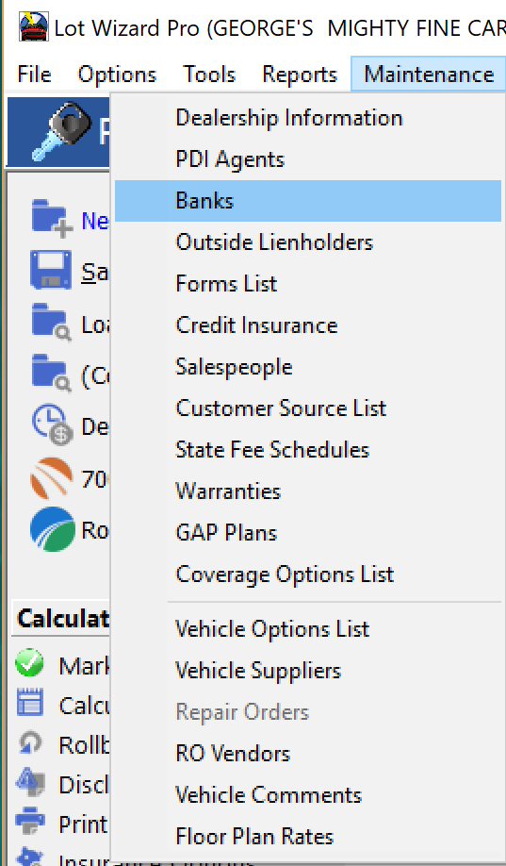Screen dimensions: 506x866
Task: Choose Credit Insurance menu item
Action: pyautogui.click(x=308, y=325)
